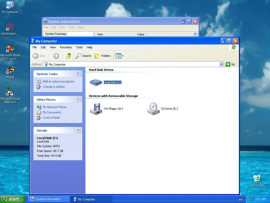Click the Item column header

114,34
